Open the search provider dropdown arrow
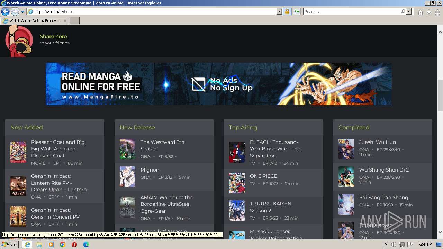 pos(409,12)
